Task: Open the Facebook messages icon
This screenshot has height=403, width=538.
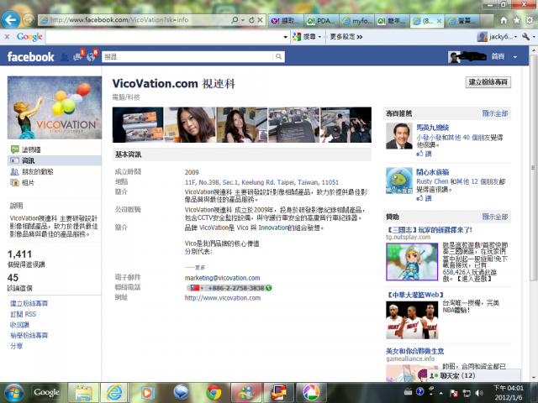Action: pyautogui.click(x=78, y=56)
